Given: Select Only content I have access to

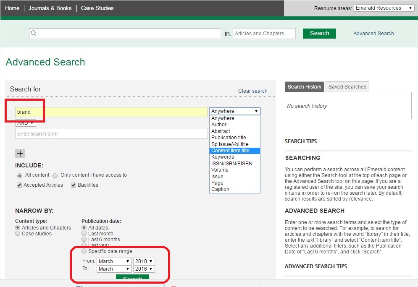Looking at the screenshot, I should (55, 175).
